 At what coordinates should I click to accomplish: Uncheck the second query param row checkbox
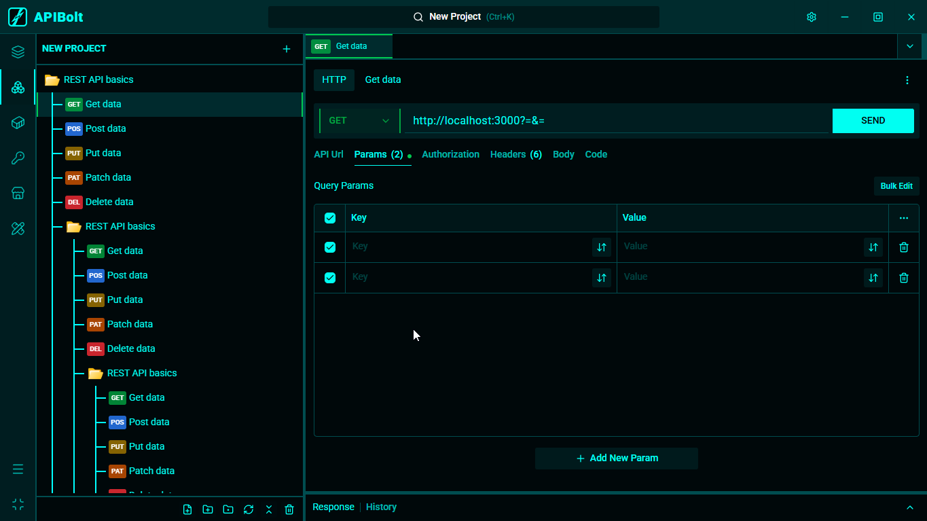(x=330, y=278)
